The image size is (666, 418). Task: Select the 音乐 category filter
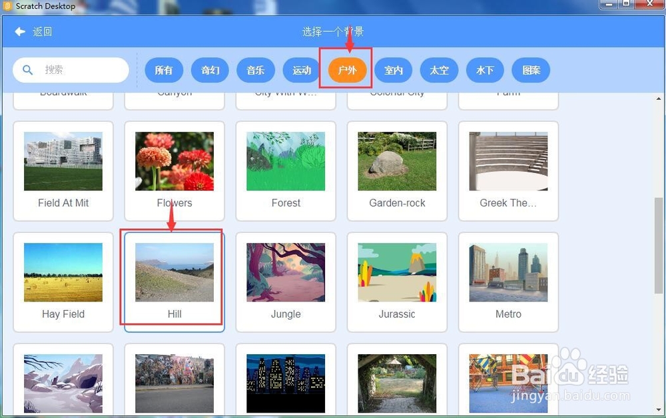(x=256, y=70)
